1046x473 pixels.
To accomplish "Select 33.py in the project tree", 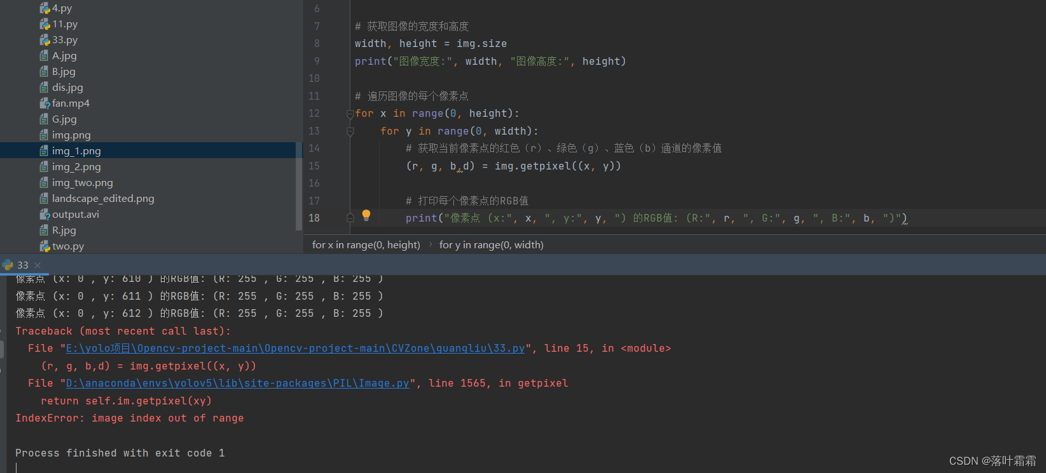I will 65,40.
